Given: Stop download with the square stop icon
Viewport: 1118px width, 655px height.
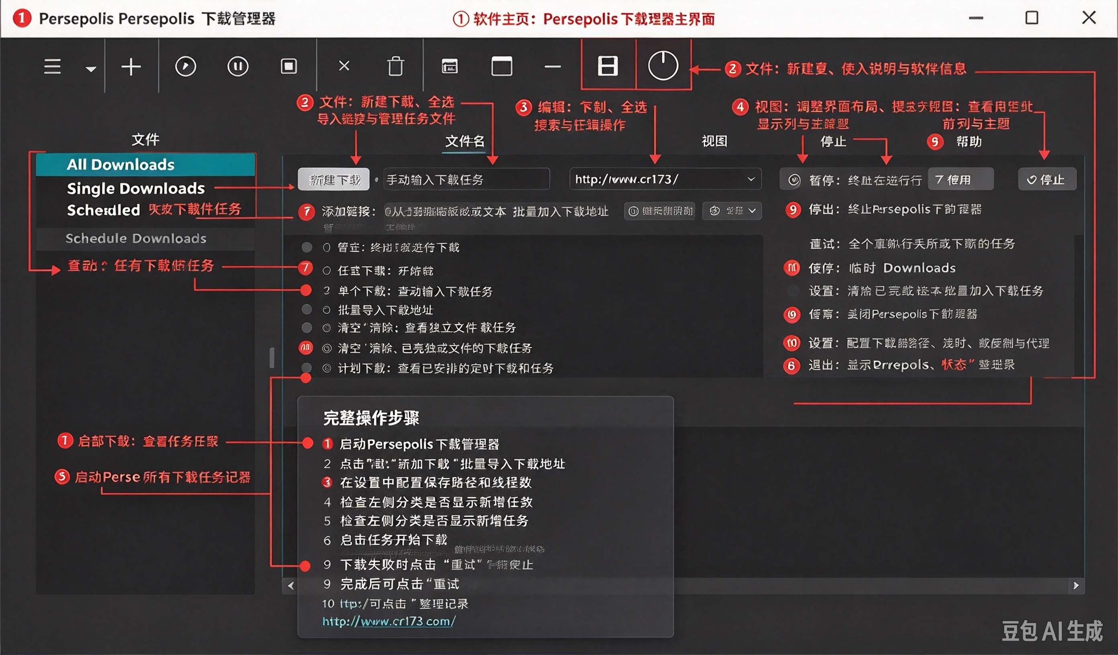Looking at the screenshot, I should click(289, 67).
